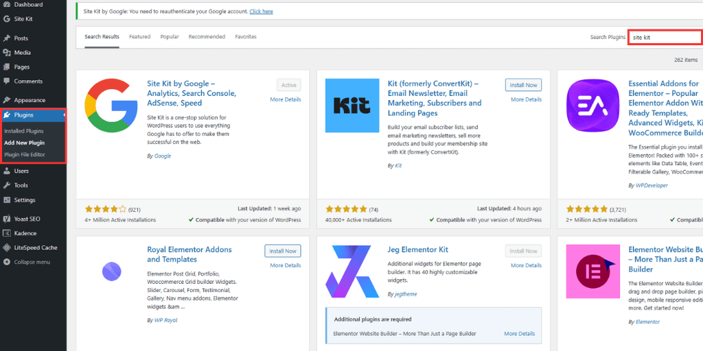
Task: Click the Tools wrench icon
Action: 7,185
